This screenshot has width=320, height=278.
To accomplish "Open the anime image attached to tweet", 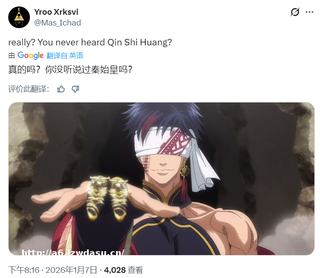I will [x=162, y=179].
